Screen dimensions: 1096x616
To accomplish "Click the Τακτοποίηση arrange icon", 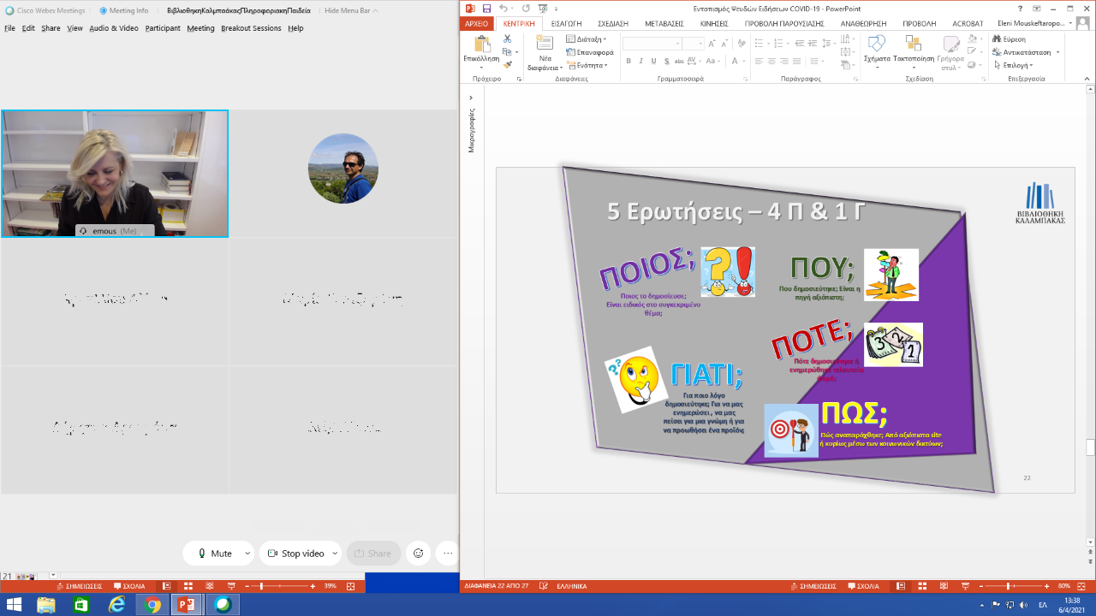I will 914,44.
